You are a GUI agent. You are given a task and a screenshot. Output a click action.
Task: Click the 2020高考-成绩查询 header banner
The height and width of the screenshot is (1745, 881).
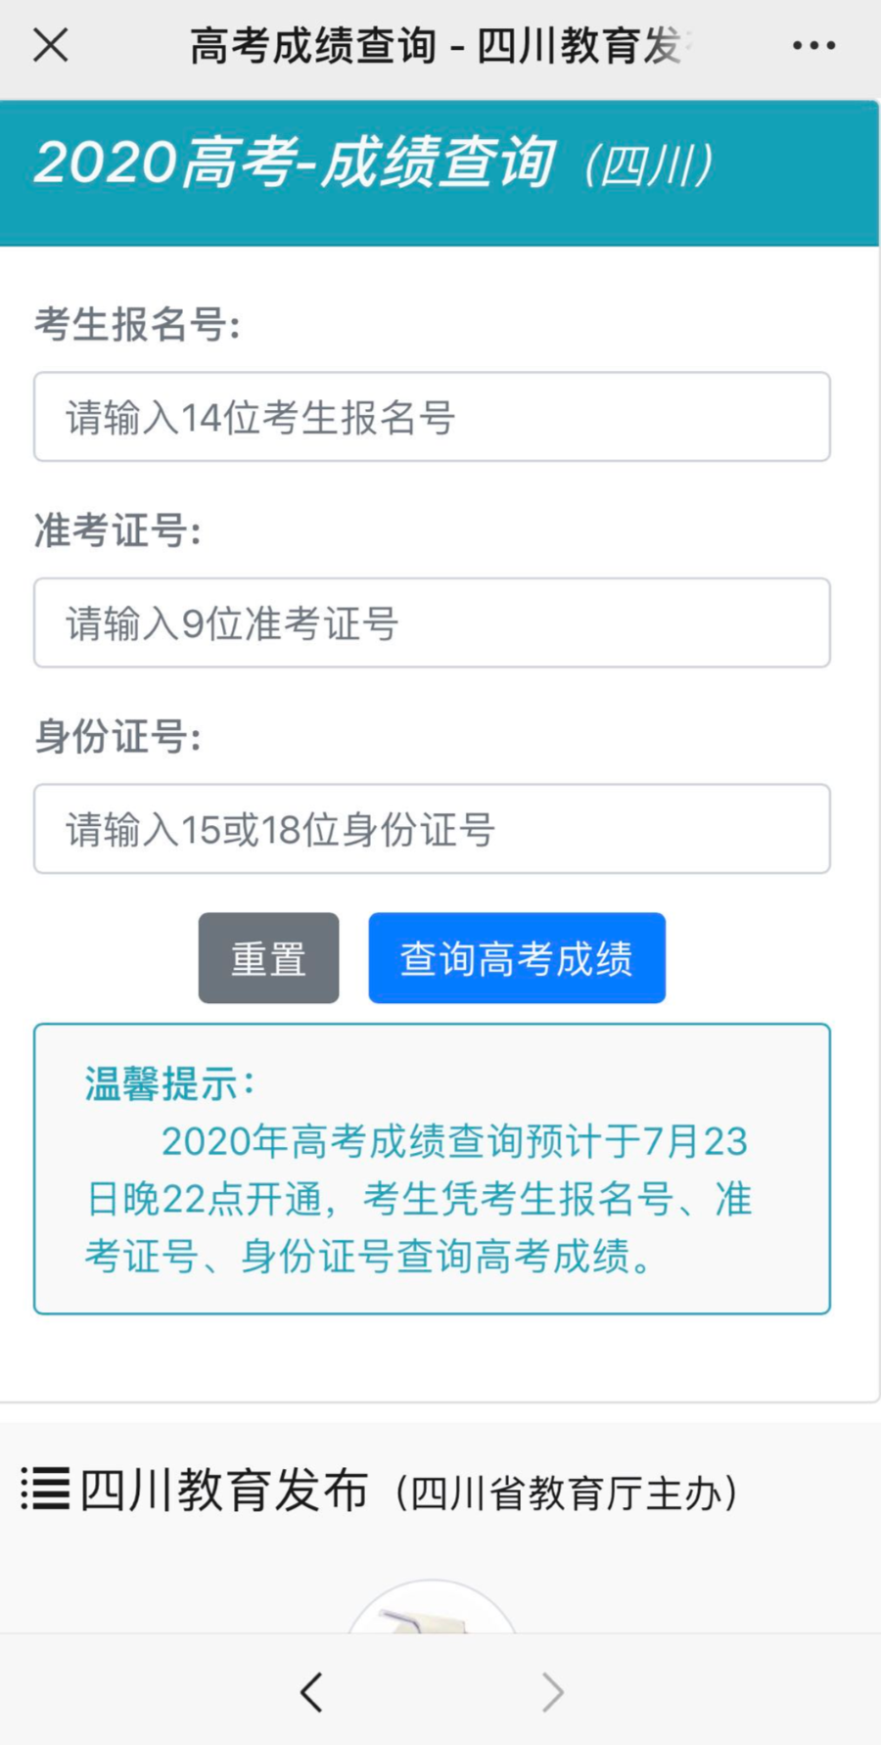pos(372,163)
